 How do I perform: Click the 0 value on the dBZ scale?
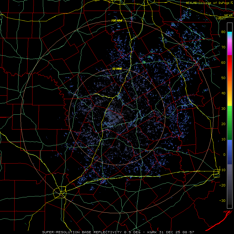click(x=224, y=155)
